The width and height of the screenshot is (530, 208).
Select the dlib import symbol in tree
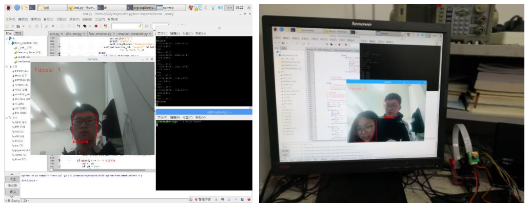coord(18,136)
